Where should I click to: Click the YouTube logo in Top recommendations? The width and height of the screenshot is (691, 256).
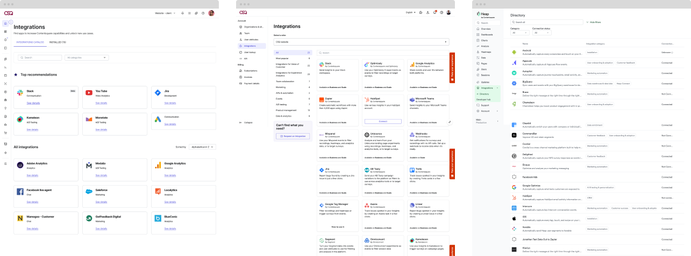[x=89, y=92]
